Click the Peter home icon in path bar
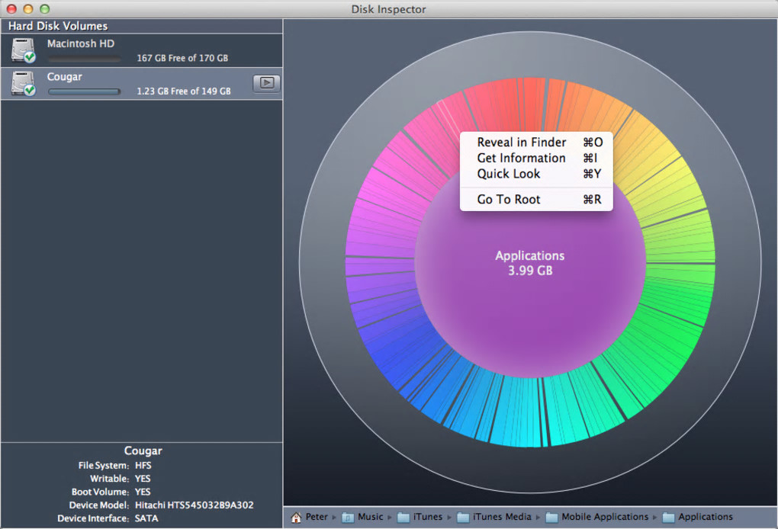This screenshot has height=529, width=778. pos(296,518)
